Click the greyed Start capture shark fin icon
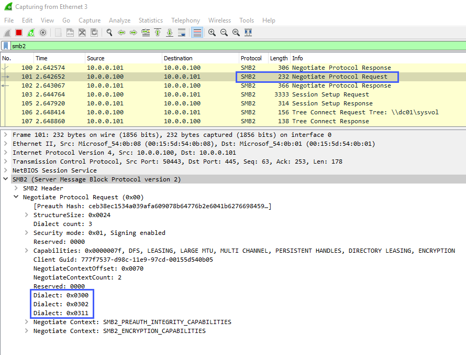Image resolution: width=466 pixels, height=355 pixels. click(7, 33)
